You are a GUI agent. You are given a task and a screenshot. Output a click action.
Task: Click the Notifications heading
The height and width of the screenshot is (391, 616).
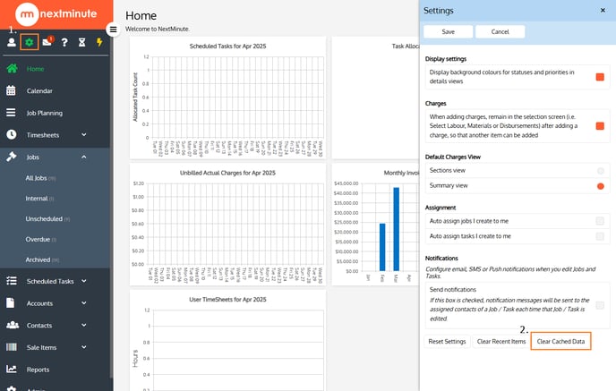click(441, 258)
